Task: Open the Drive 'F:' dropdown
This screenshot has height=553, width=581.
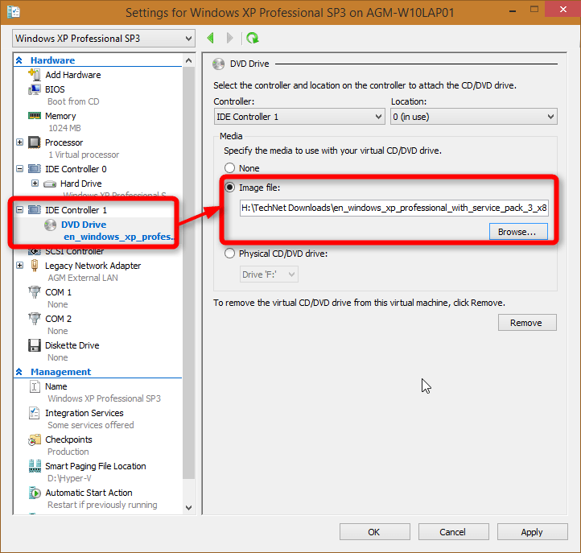Action: tap(269, 274)
